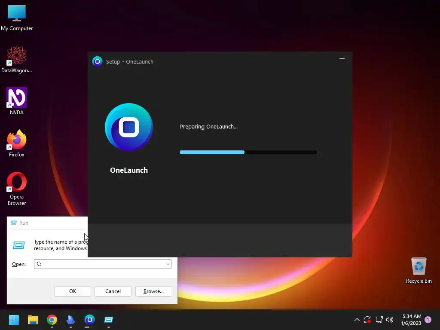This screenshot has height=330, width=440.
Task: Click Cancel in the Run dialog
Action: tap(113, 291)
